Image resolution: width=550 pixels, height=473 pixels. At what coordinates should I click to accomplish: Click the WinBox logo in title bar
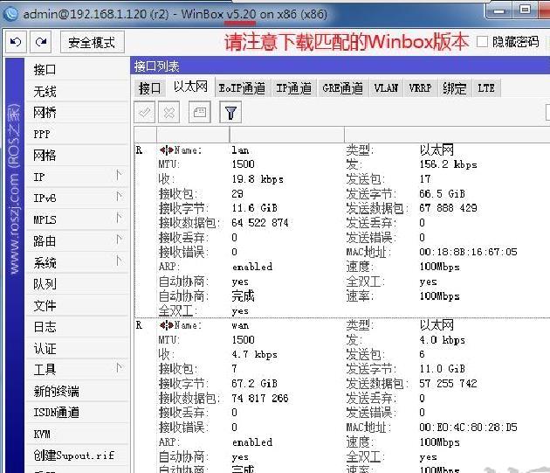(10, 14)
